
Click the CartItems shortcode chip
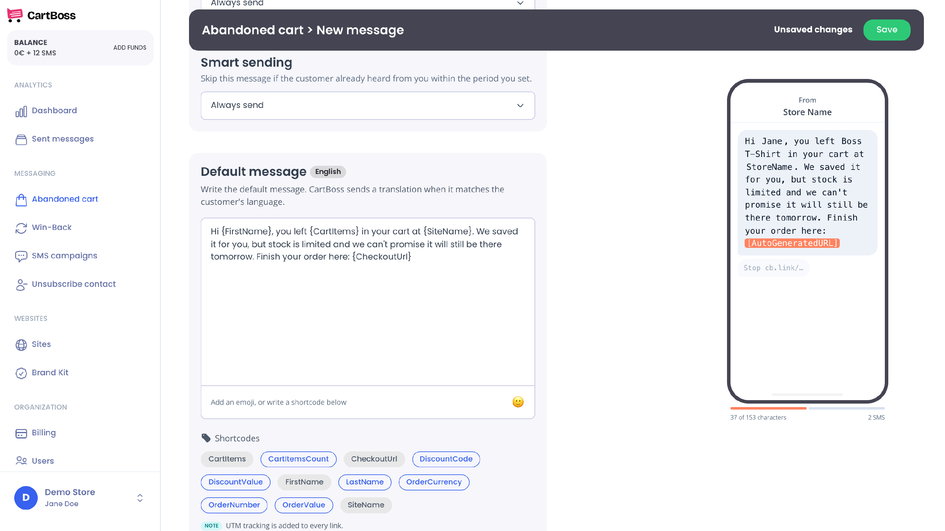(227, 459)
